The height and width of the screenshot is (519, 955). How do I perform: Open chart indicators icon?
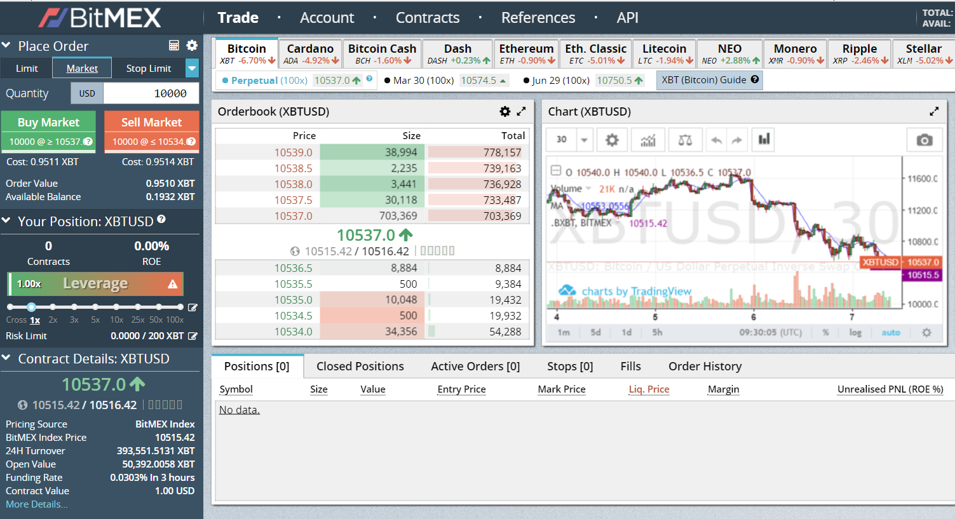click(x=648, y=140)
